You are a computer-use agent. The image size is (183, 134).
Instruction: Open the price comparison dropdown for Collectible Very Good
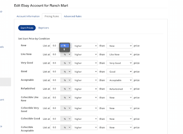119,108
